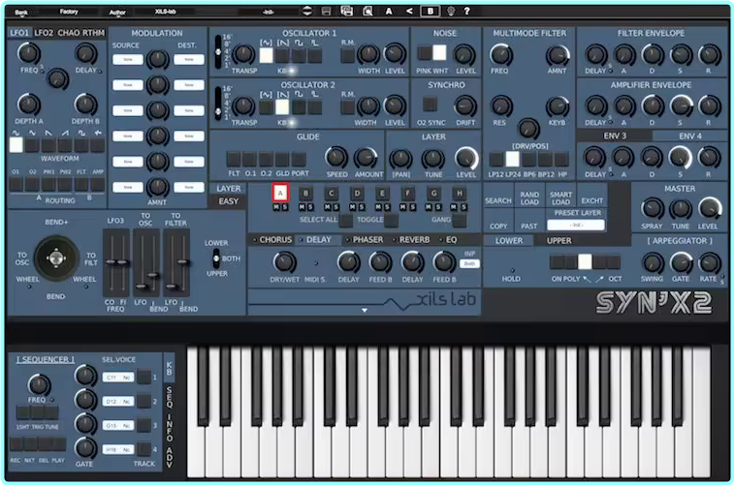Image resolution: width=734 pixels, height=485 pixels.
Task: Open the last modulation SOURCE dropdown
Action: click(x=128, y=188)
